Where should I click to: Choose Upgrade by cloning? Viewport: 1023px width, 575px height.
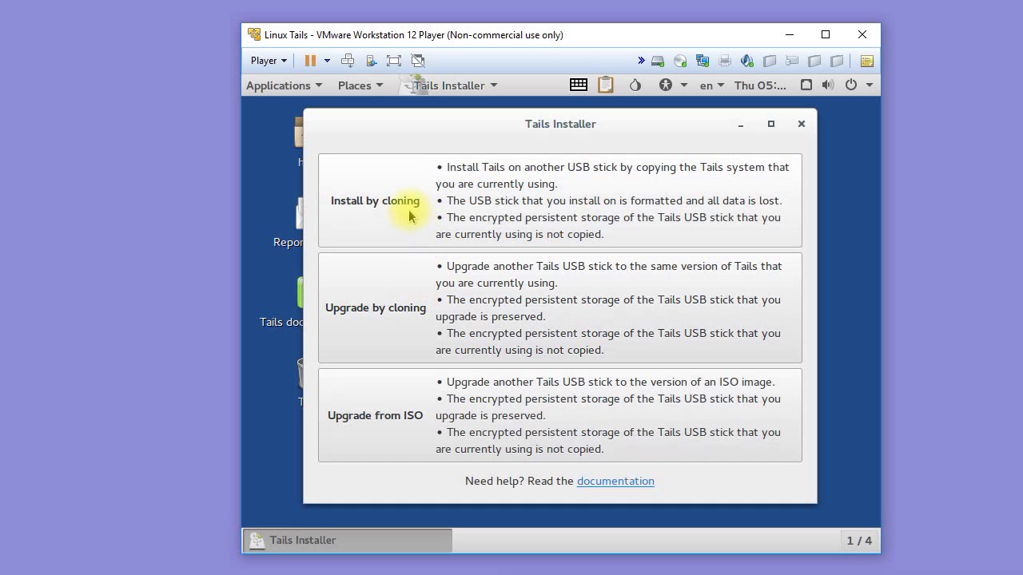tap(560, 307)
